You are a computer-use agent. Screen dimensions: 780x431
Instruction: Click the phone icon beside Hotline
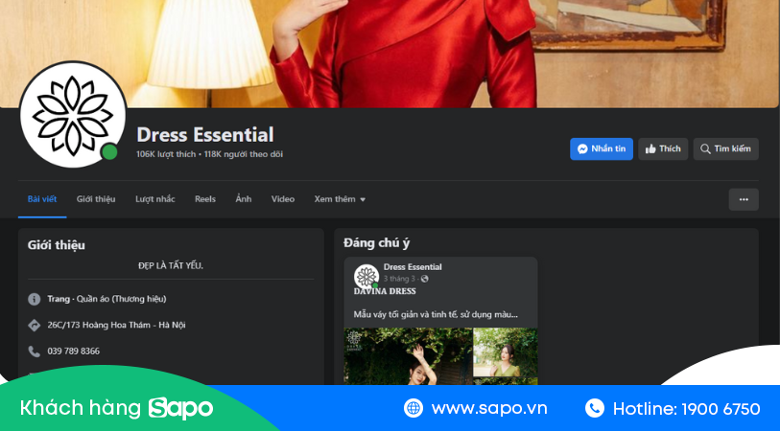click(x=595, y=408)
